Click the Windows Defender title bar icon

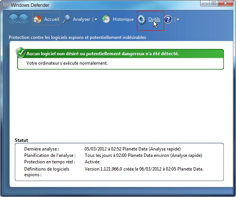click(x=6, y=5)
